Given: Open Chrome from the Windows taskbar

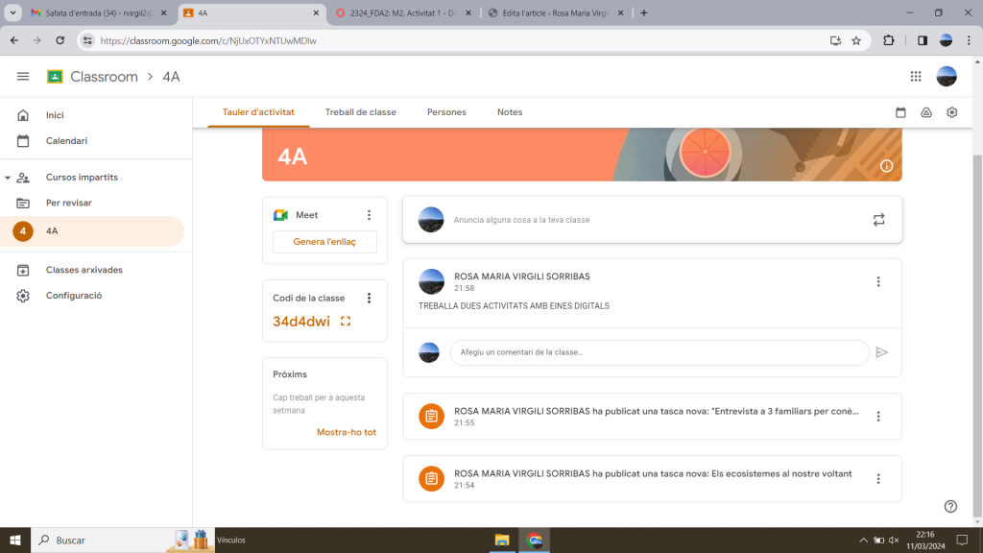Looking at the screenshot, I should pyautogui.click(x=535, y=540).
